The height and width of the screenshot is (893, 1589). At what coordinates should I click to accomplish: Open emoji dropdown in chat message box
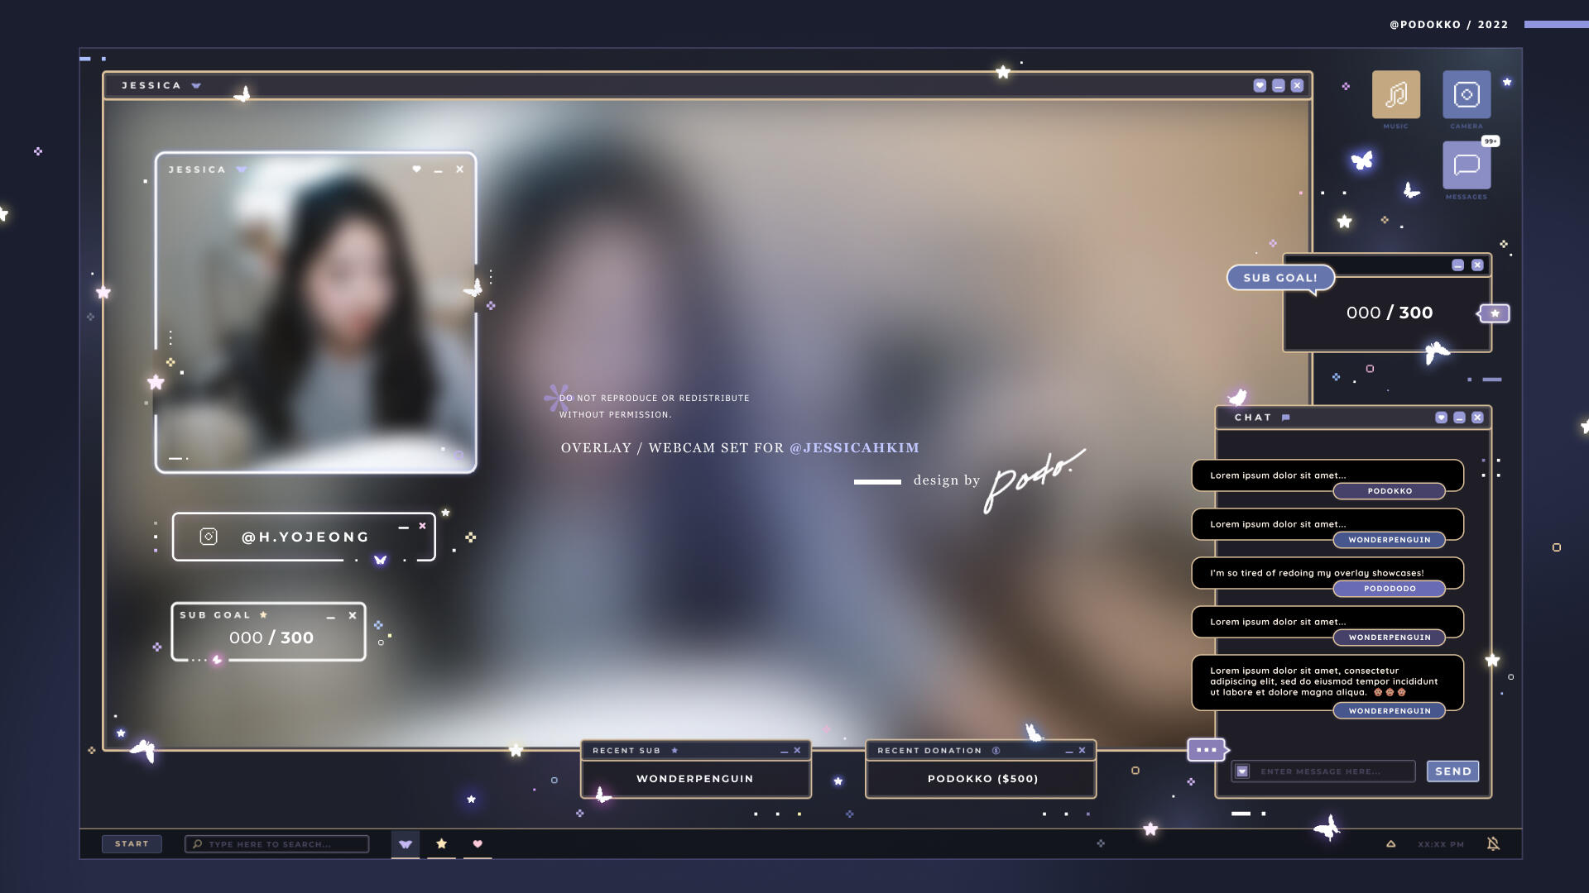[1242, 771]
